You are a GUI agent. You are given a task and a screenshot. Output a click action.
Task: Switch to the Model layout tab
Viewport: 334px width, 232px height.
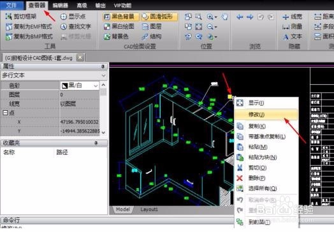[x=122, y=210]
